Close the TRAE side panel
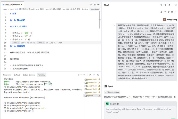 coord(175,5)
